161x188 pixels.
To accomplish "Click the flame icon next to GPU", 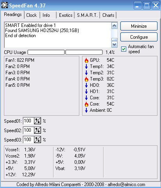I will tap(86, 60).
